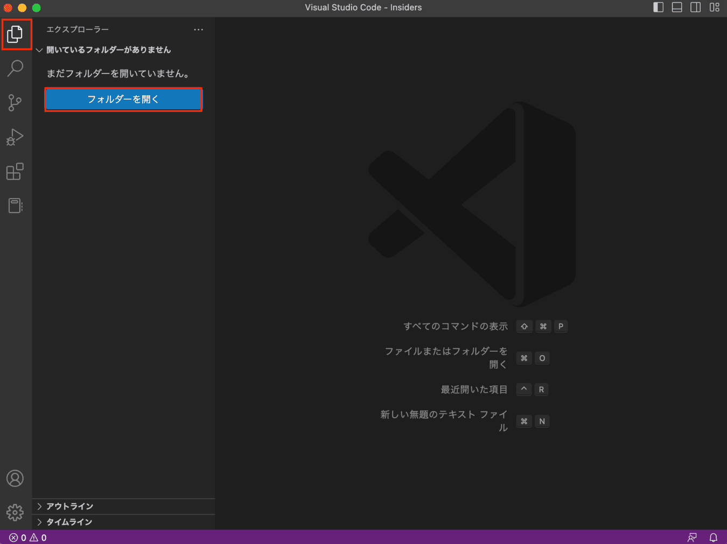Open the Extensions view icon
727x544 pixels.
tap(15, 172)
